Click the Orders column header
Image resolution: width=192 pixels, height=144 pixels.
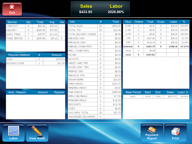click(x=139, y=22)
